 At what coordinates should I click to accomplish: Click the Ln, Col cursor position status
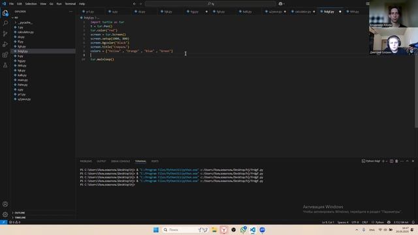(328, 222)
